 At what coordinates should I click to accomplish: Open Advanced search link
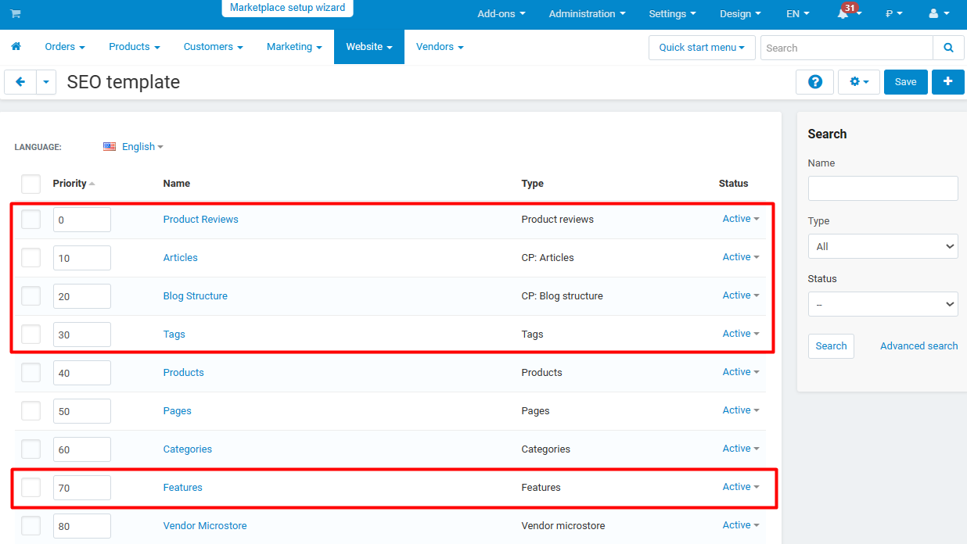click(919, 346)
